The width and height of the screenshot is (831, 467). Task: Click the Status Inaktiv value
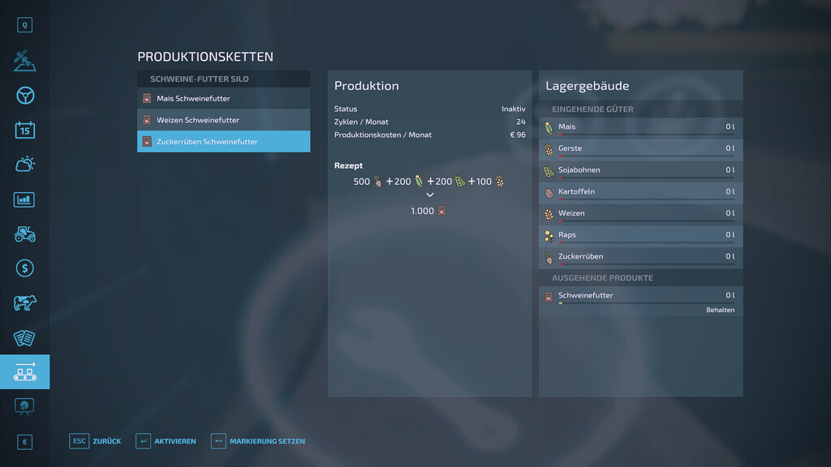coord(513,109)
